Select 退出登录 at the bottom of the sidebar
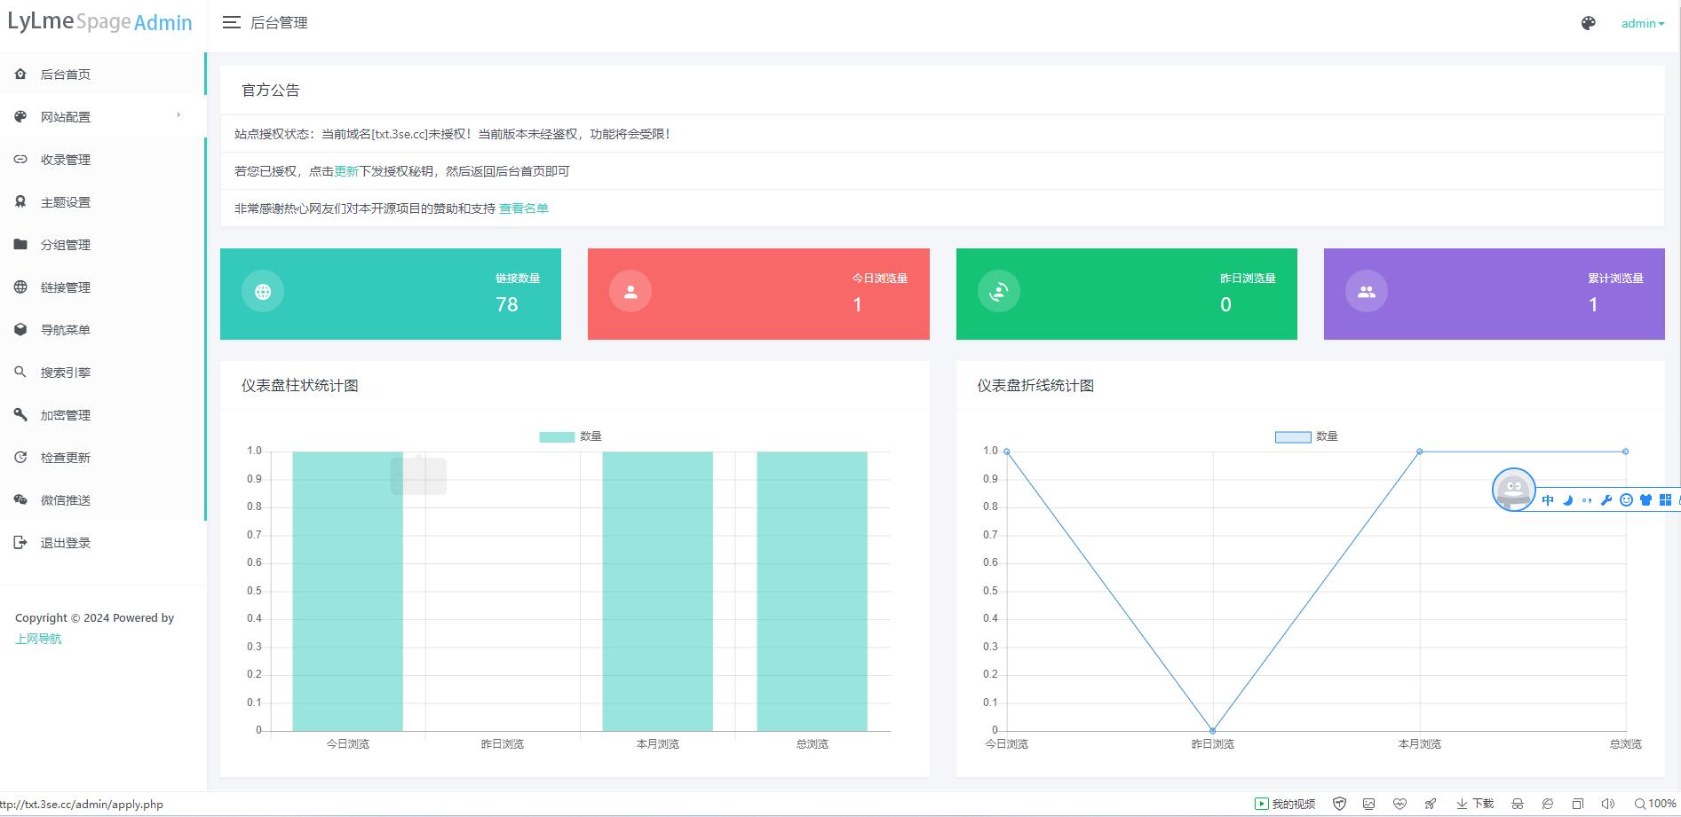Viewport: 1681px width, 817px height. coord(64,542)
